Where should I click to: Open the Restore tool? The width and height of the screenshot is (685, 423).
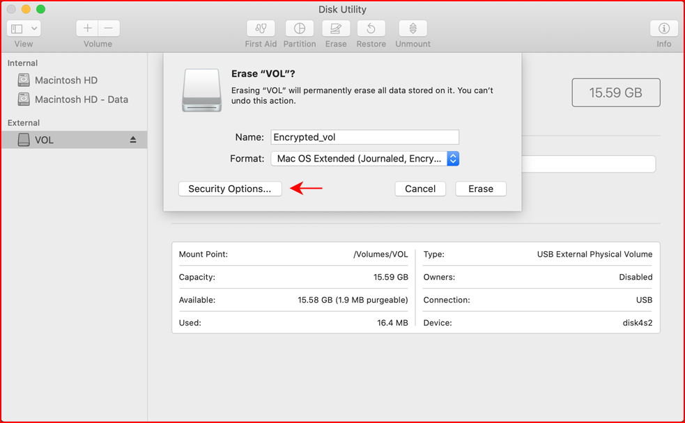[x=371, y=29]
